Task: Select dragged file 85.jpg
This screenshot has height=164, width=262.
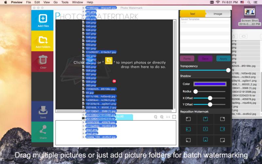Action: pyautogui.click(x=90, y=92)
